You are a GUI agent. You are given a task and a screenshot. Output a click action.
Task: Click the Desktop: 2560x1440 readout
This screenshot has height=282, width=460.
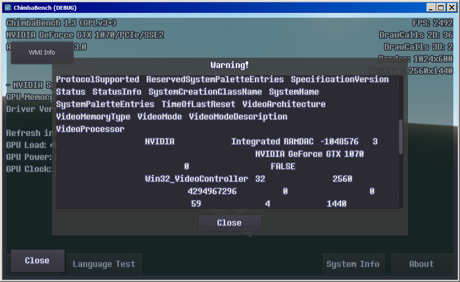411,71
